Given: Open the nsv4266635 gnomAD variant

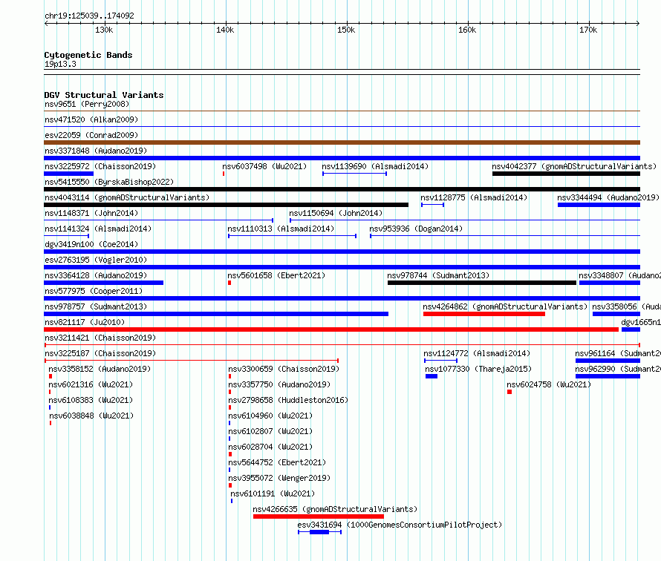Looking at the screenshot, I should 335,509.
